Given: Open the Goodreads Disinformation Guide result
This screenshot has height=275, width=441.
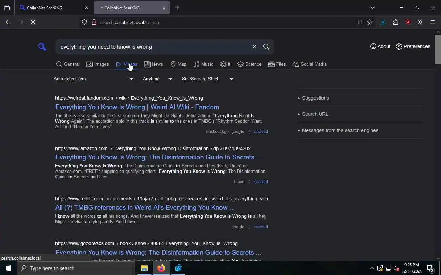Looking at the screenshot, I should (158, 252).
